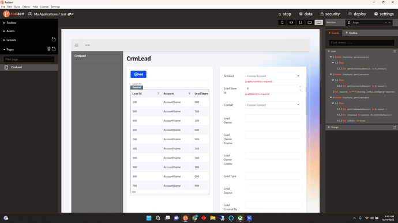Open File Explorer from taskbar
Image resolution: width=398 pixels, height=223 pixels.
tap(213, 218)
